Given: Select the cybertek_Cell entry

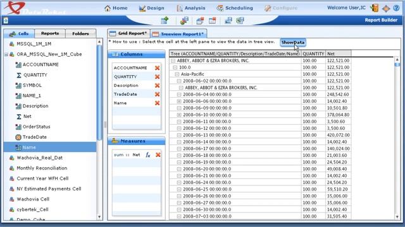Looking at the screenshot, I should pyautogui.click(x=32, y=209).
